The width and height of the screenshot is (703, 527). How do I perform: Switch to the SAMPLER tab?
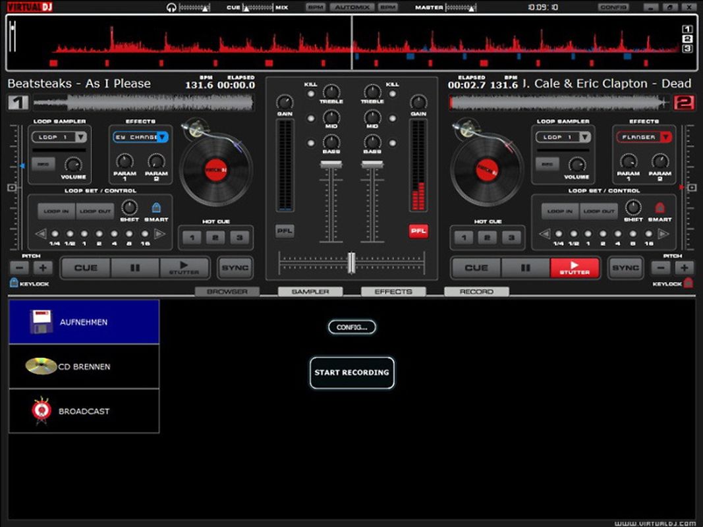(310, 291)
